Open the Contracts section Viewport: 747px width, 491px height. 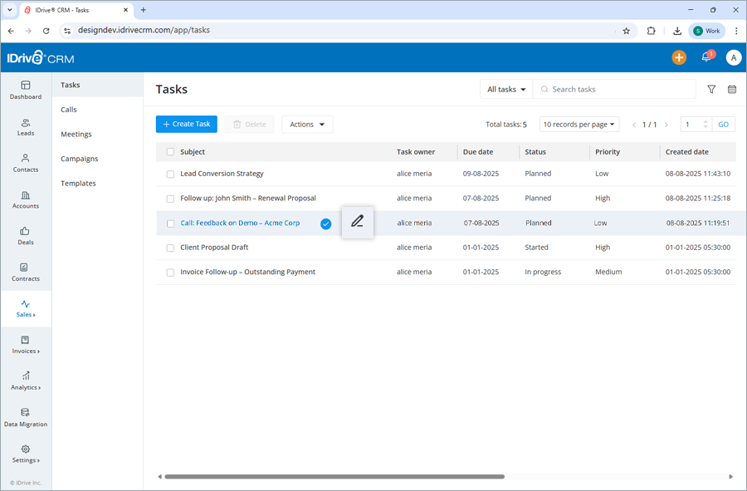pyautogui.click(x=26, y=273)
